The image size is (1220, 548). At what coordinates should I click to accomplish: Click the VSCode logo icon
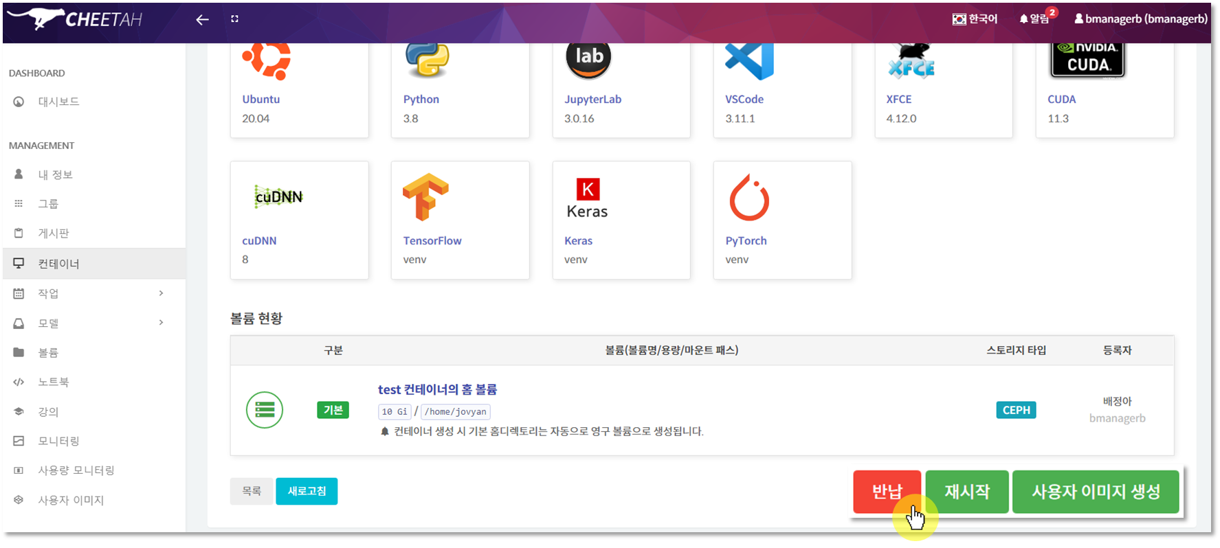click(x=749, y=60)
